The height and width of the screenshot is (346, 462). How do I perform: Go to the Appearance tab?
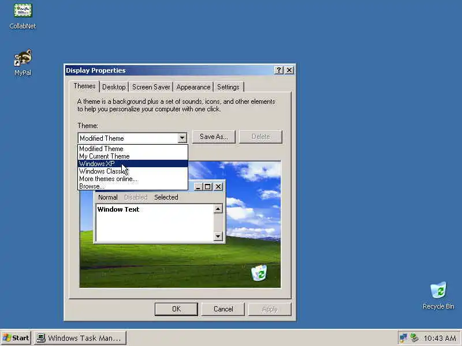click(x=193, y=87)
